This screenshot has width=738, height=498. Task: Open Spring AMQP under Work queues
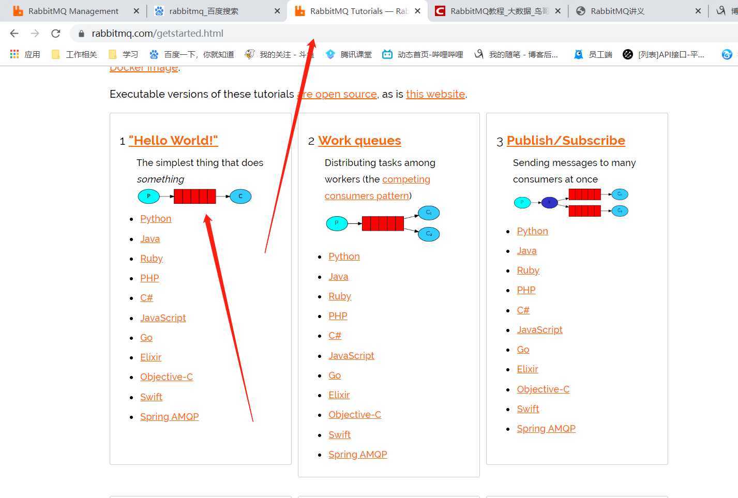pos(358,455)
